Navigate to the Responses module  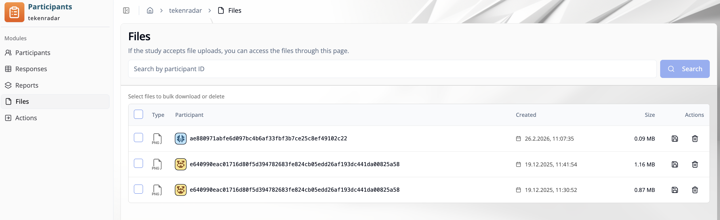[x=31, y=69]
